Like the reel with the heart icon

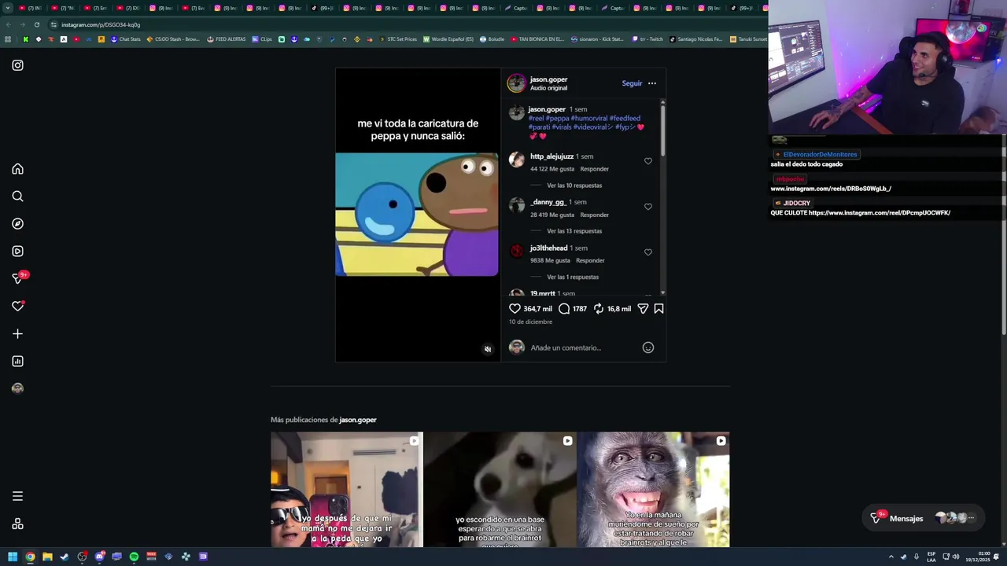515,309
